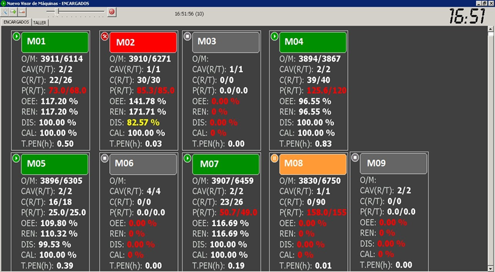Open the green M05 machine header
495x272 pixels.
pos(55,164)
